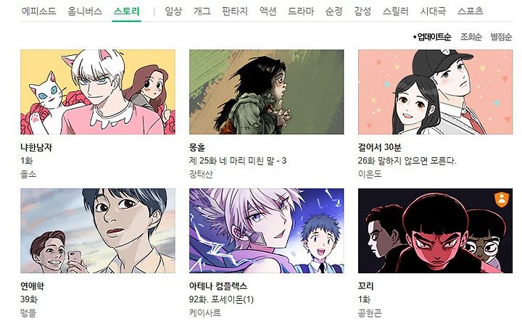
Task: Sort the list by 조회순
Action: (471, 37)
